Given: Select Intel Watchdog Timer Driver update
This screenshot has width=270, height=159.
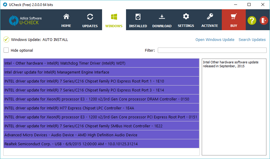Looking at the screenshot, I should click(x=101, y=63).
